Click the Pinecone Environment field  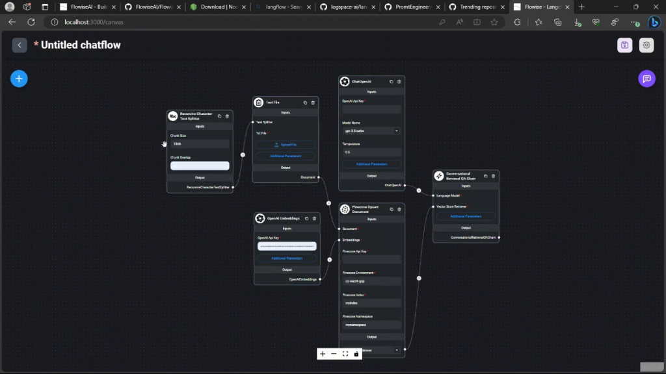pyautogui.click(x=371, y=281)
